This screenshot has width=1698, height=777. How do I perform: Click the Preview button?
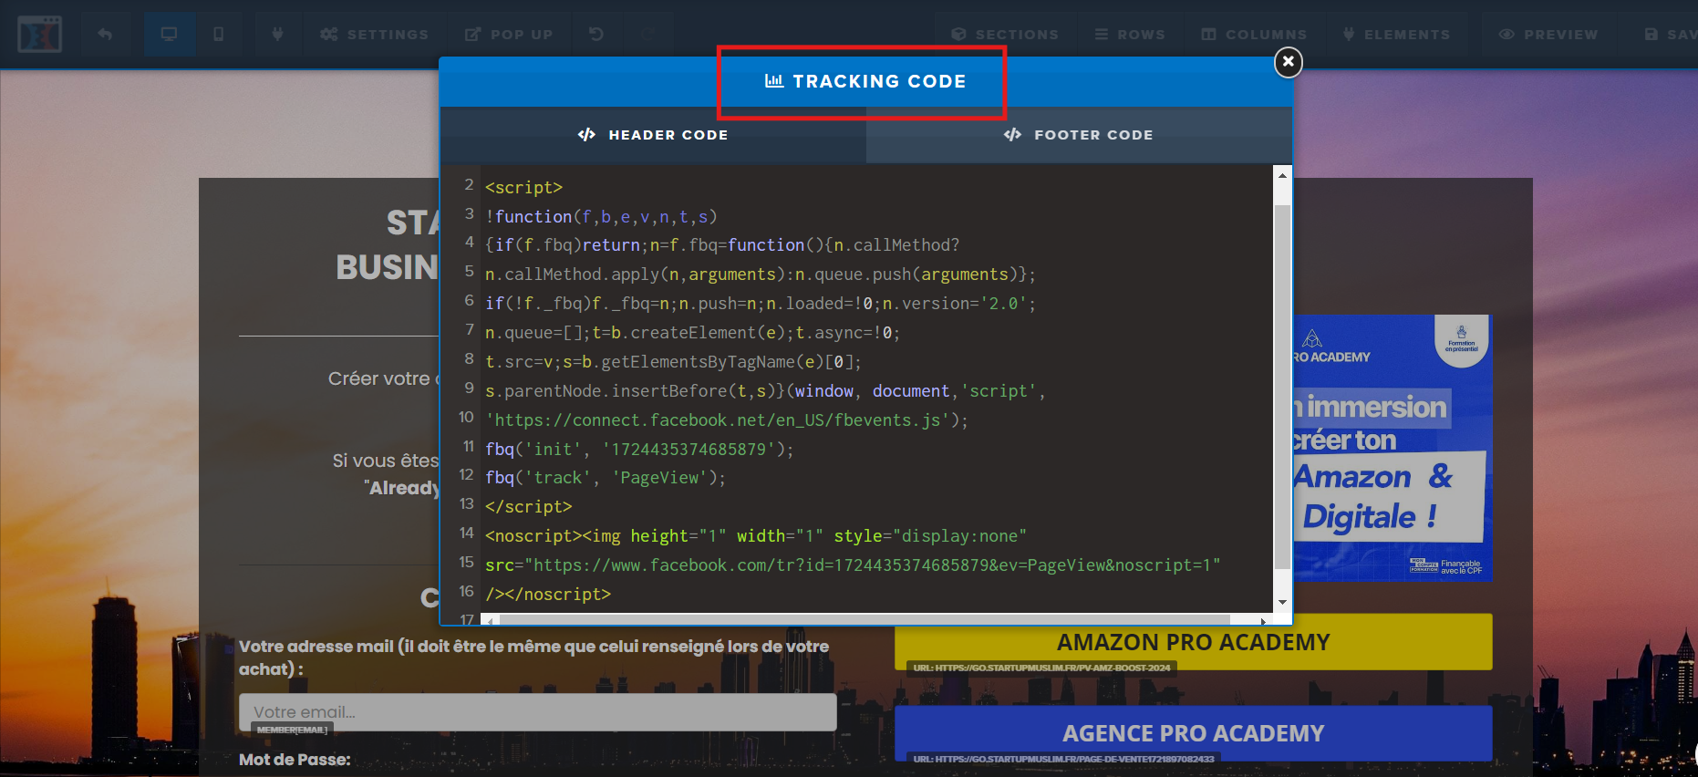point(1548,35)
